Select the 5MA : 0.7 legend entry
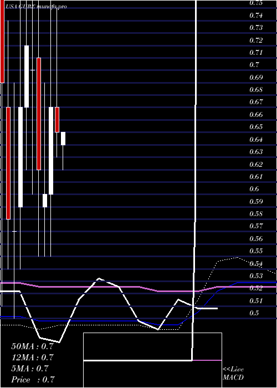 (x=30, y=369)
